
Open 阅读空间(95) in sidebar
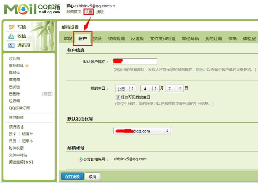21,162
